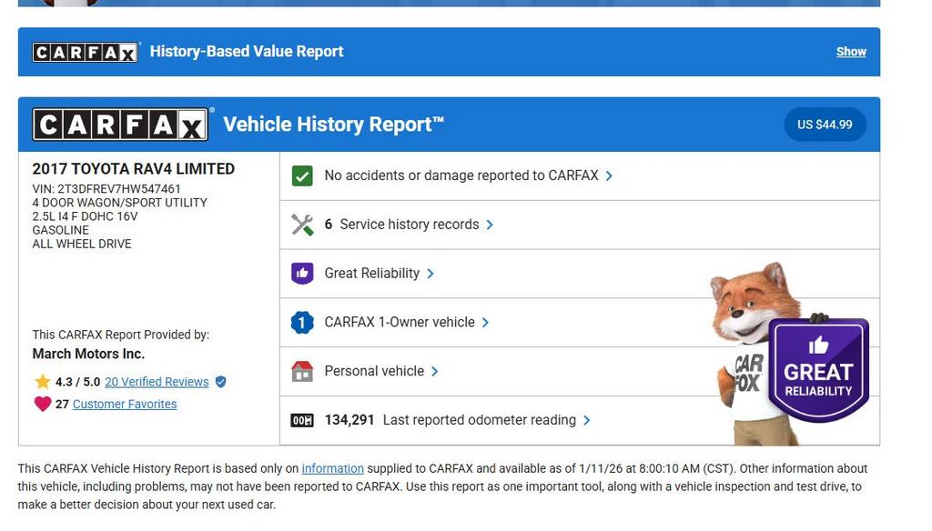
Task: Expand the no accidents reported chevron
Action: click(x=609, y=175)
